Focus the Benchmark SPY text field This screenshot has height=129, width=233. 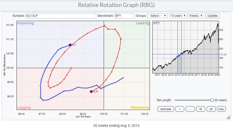pos(124,16)
